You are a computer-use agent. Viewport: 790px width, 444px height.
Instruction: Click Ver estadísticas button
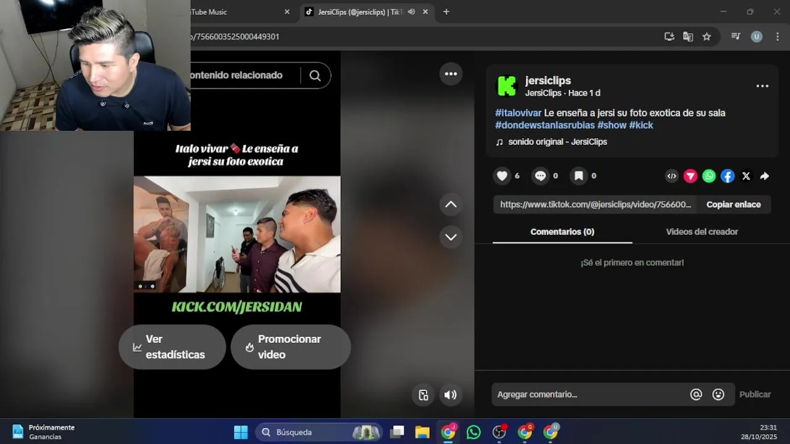click(172, 347)
